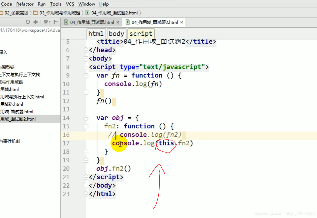Collapse the obj object at line 14

(86, 118)
